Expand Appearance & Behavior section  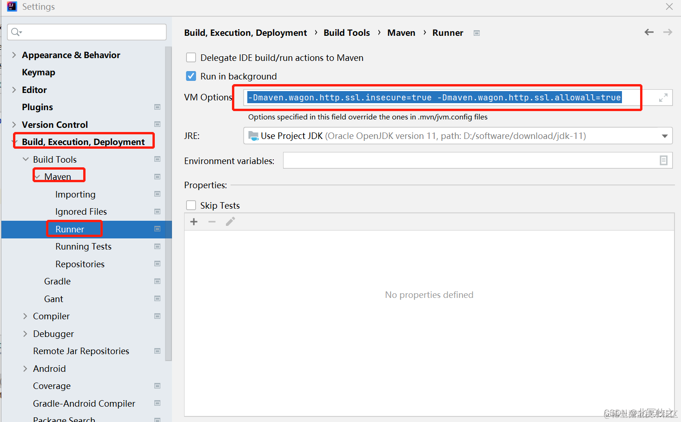(x=14, y=55)
